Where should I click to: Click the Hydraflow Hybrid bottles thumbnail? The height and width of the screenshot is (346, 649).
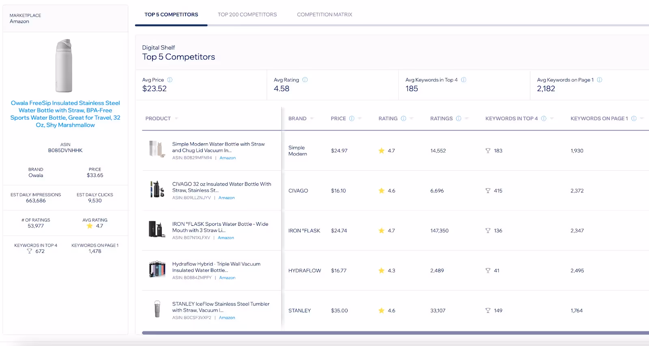(157, 269)
